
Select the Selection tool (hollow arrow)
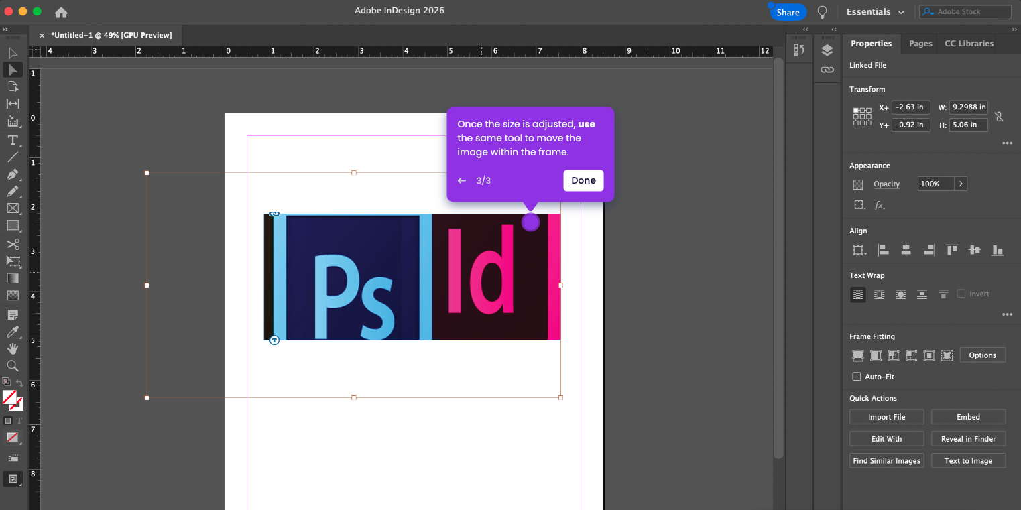pyautogui.click(x=13, y=52)
